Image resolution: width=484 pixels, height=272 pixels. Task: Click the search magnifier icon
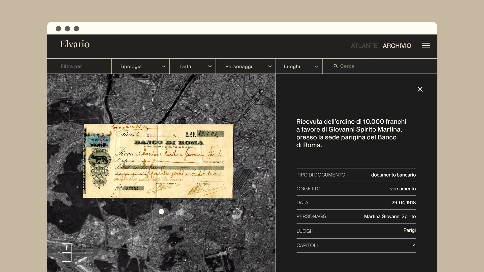336,66
